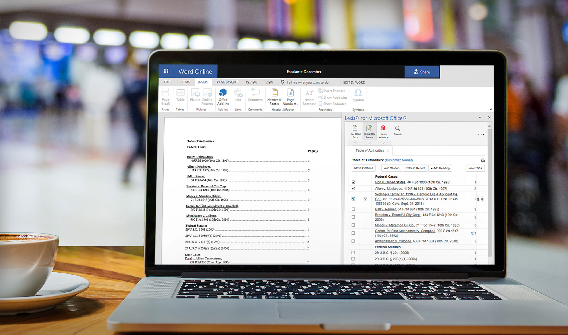Insert a Link from ribbon
Image resolution: width=568 pixels, height=335 pixels.
(x=238, y=95)
